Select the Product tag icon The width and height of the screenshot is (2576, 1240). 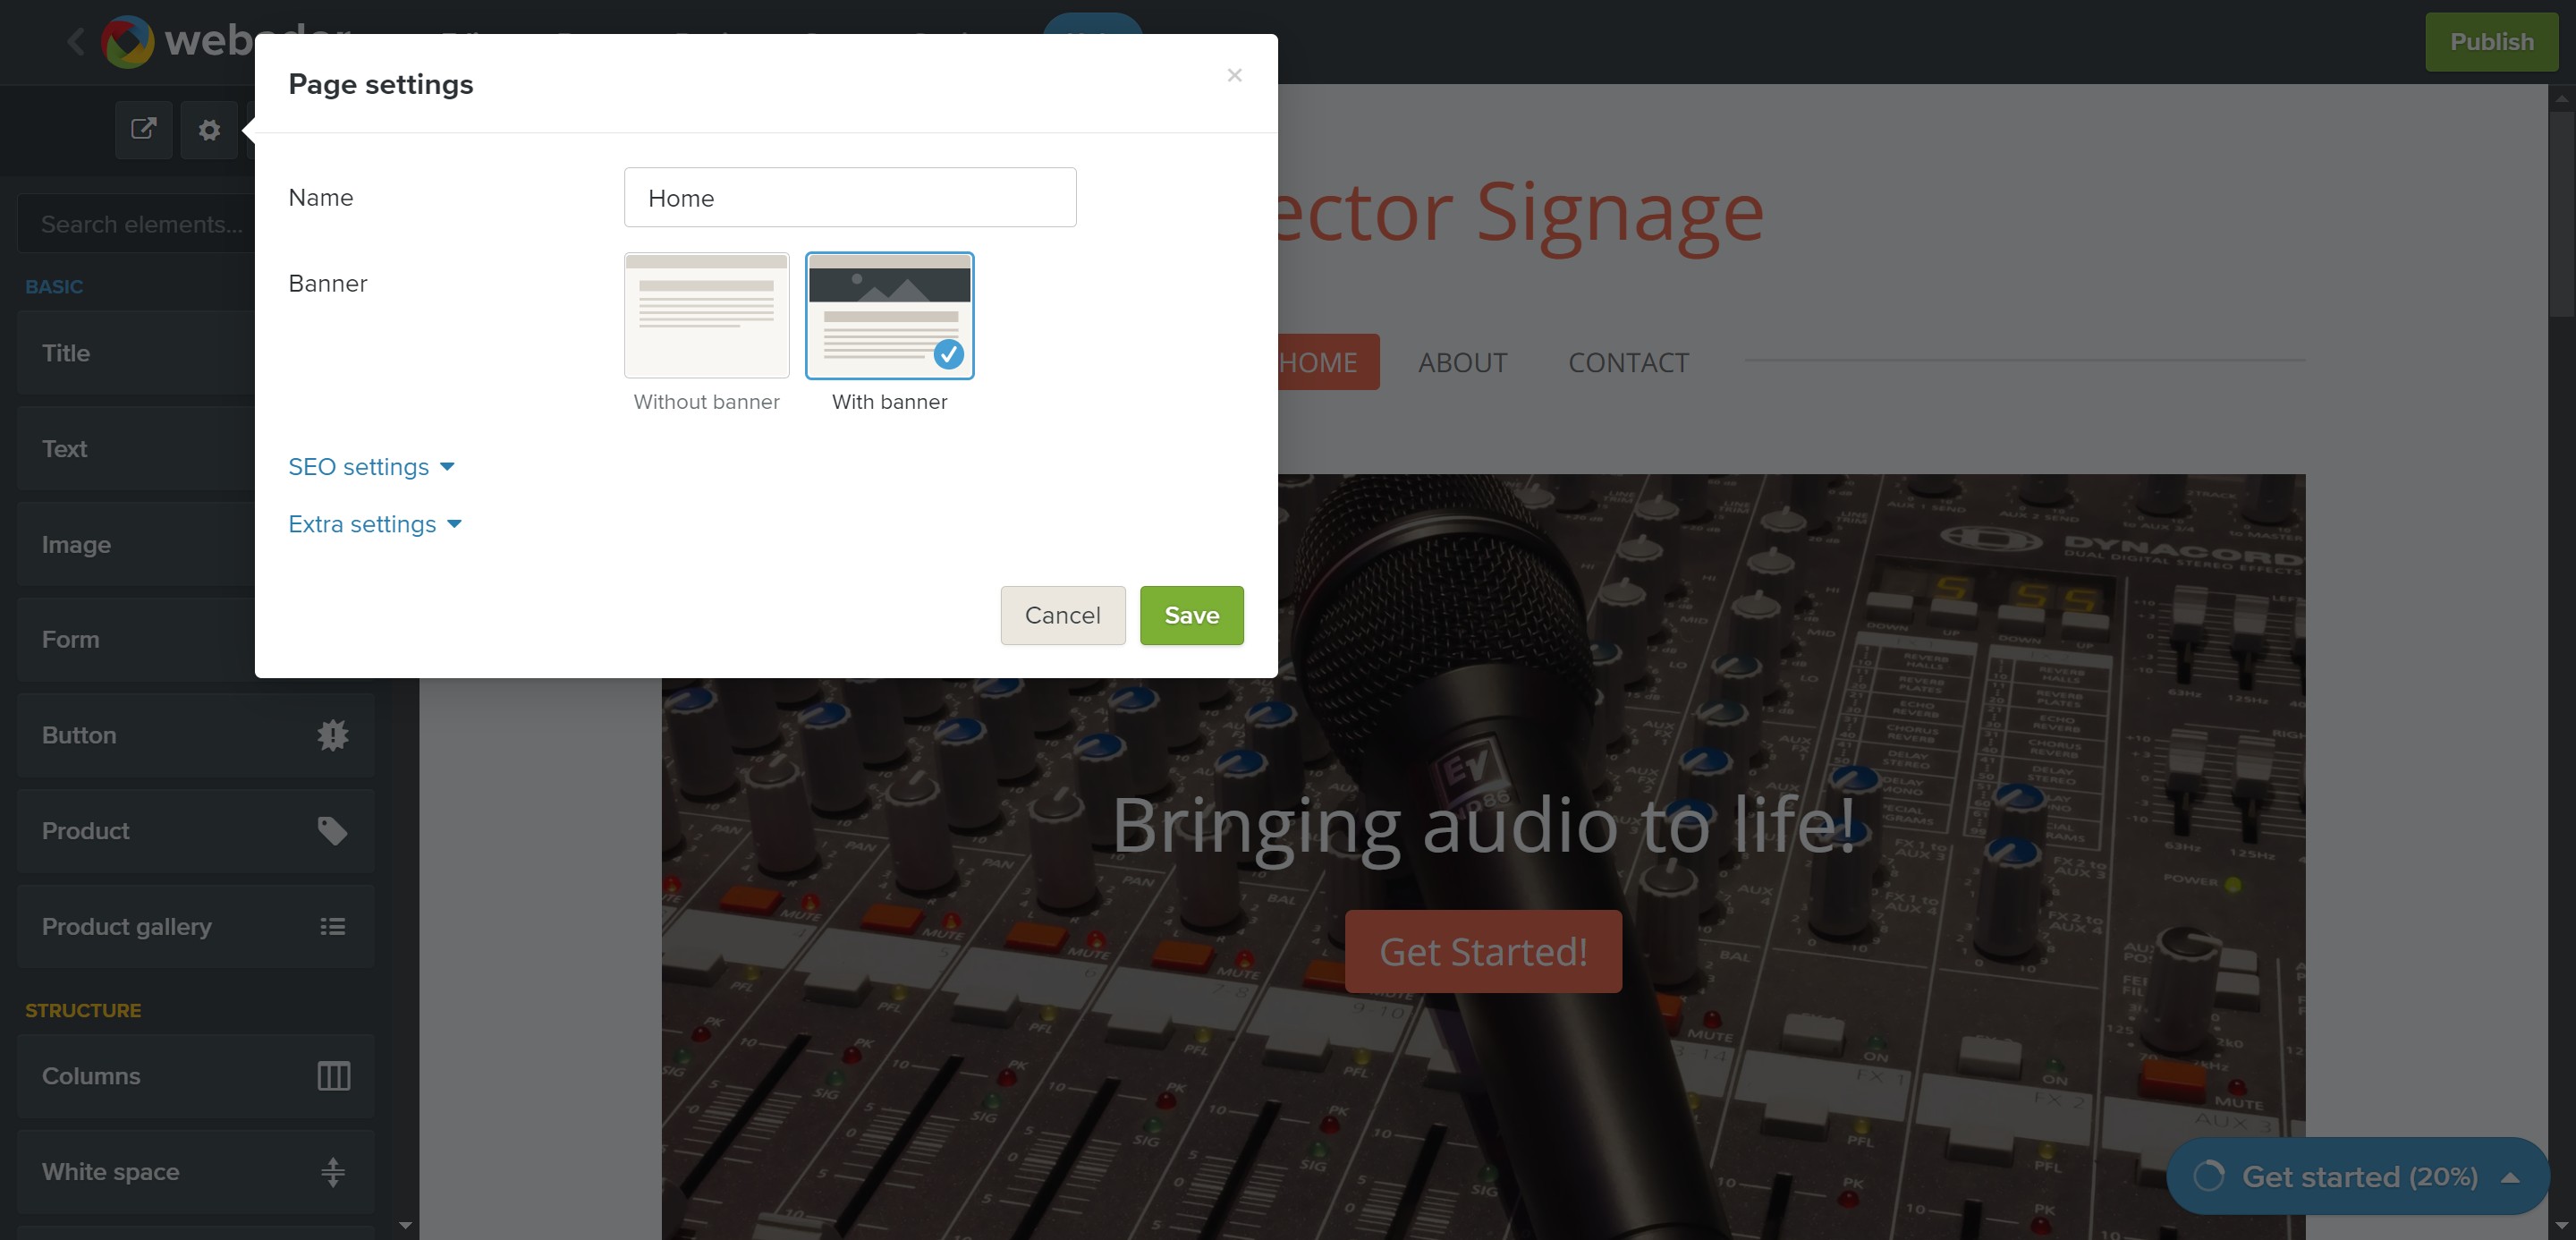pos(333,830)
